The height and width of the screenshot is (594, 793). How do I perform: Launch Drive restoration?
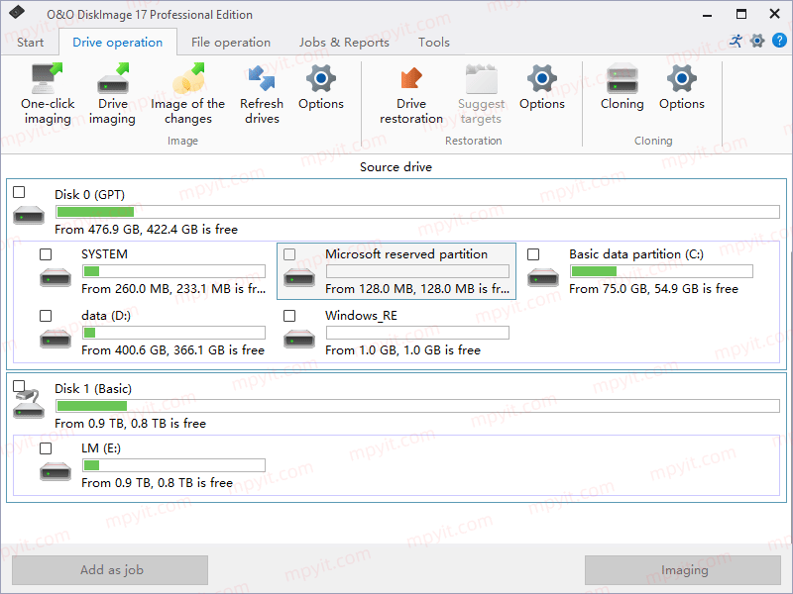(411, 94)
